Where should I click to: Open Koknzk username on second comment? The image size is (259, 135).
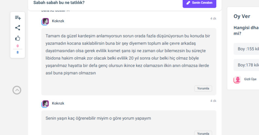click(58, 103)
